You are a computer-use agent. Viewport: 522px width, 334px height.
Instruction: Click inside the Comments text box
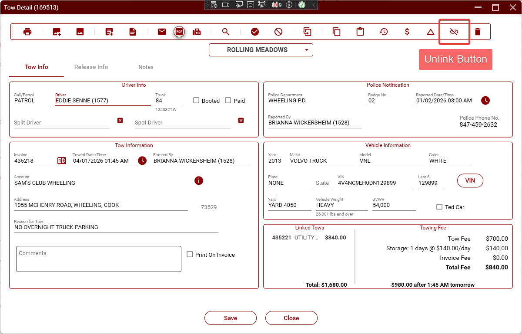(x=98, y=259)
